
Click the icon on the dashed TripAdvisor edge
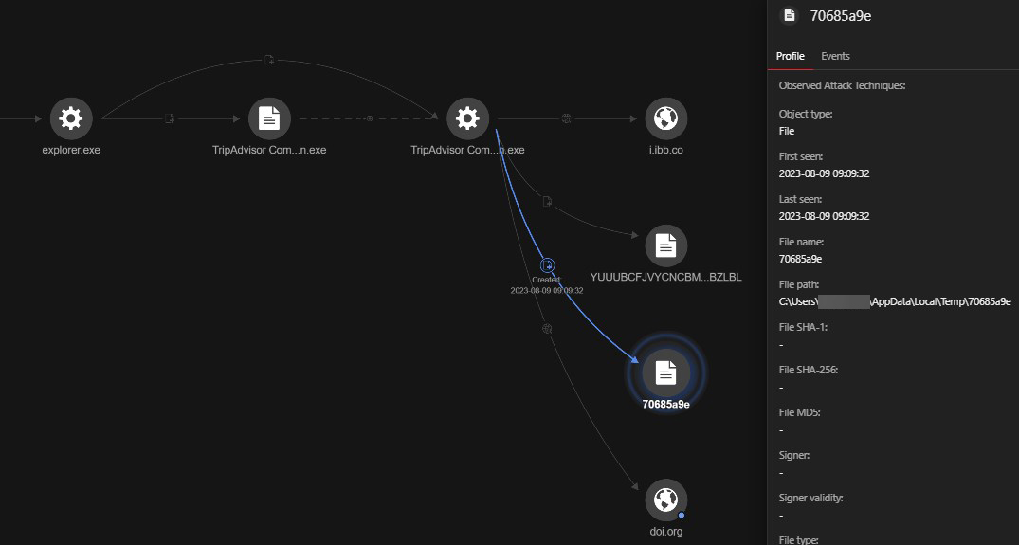pyautogui.click(x=369, y=118)
